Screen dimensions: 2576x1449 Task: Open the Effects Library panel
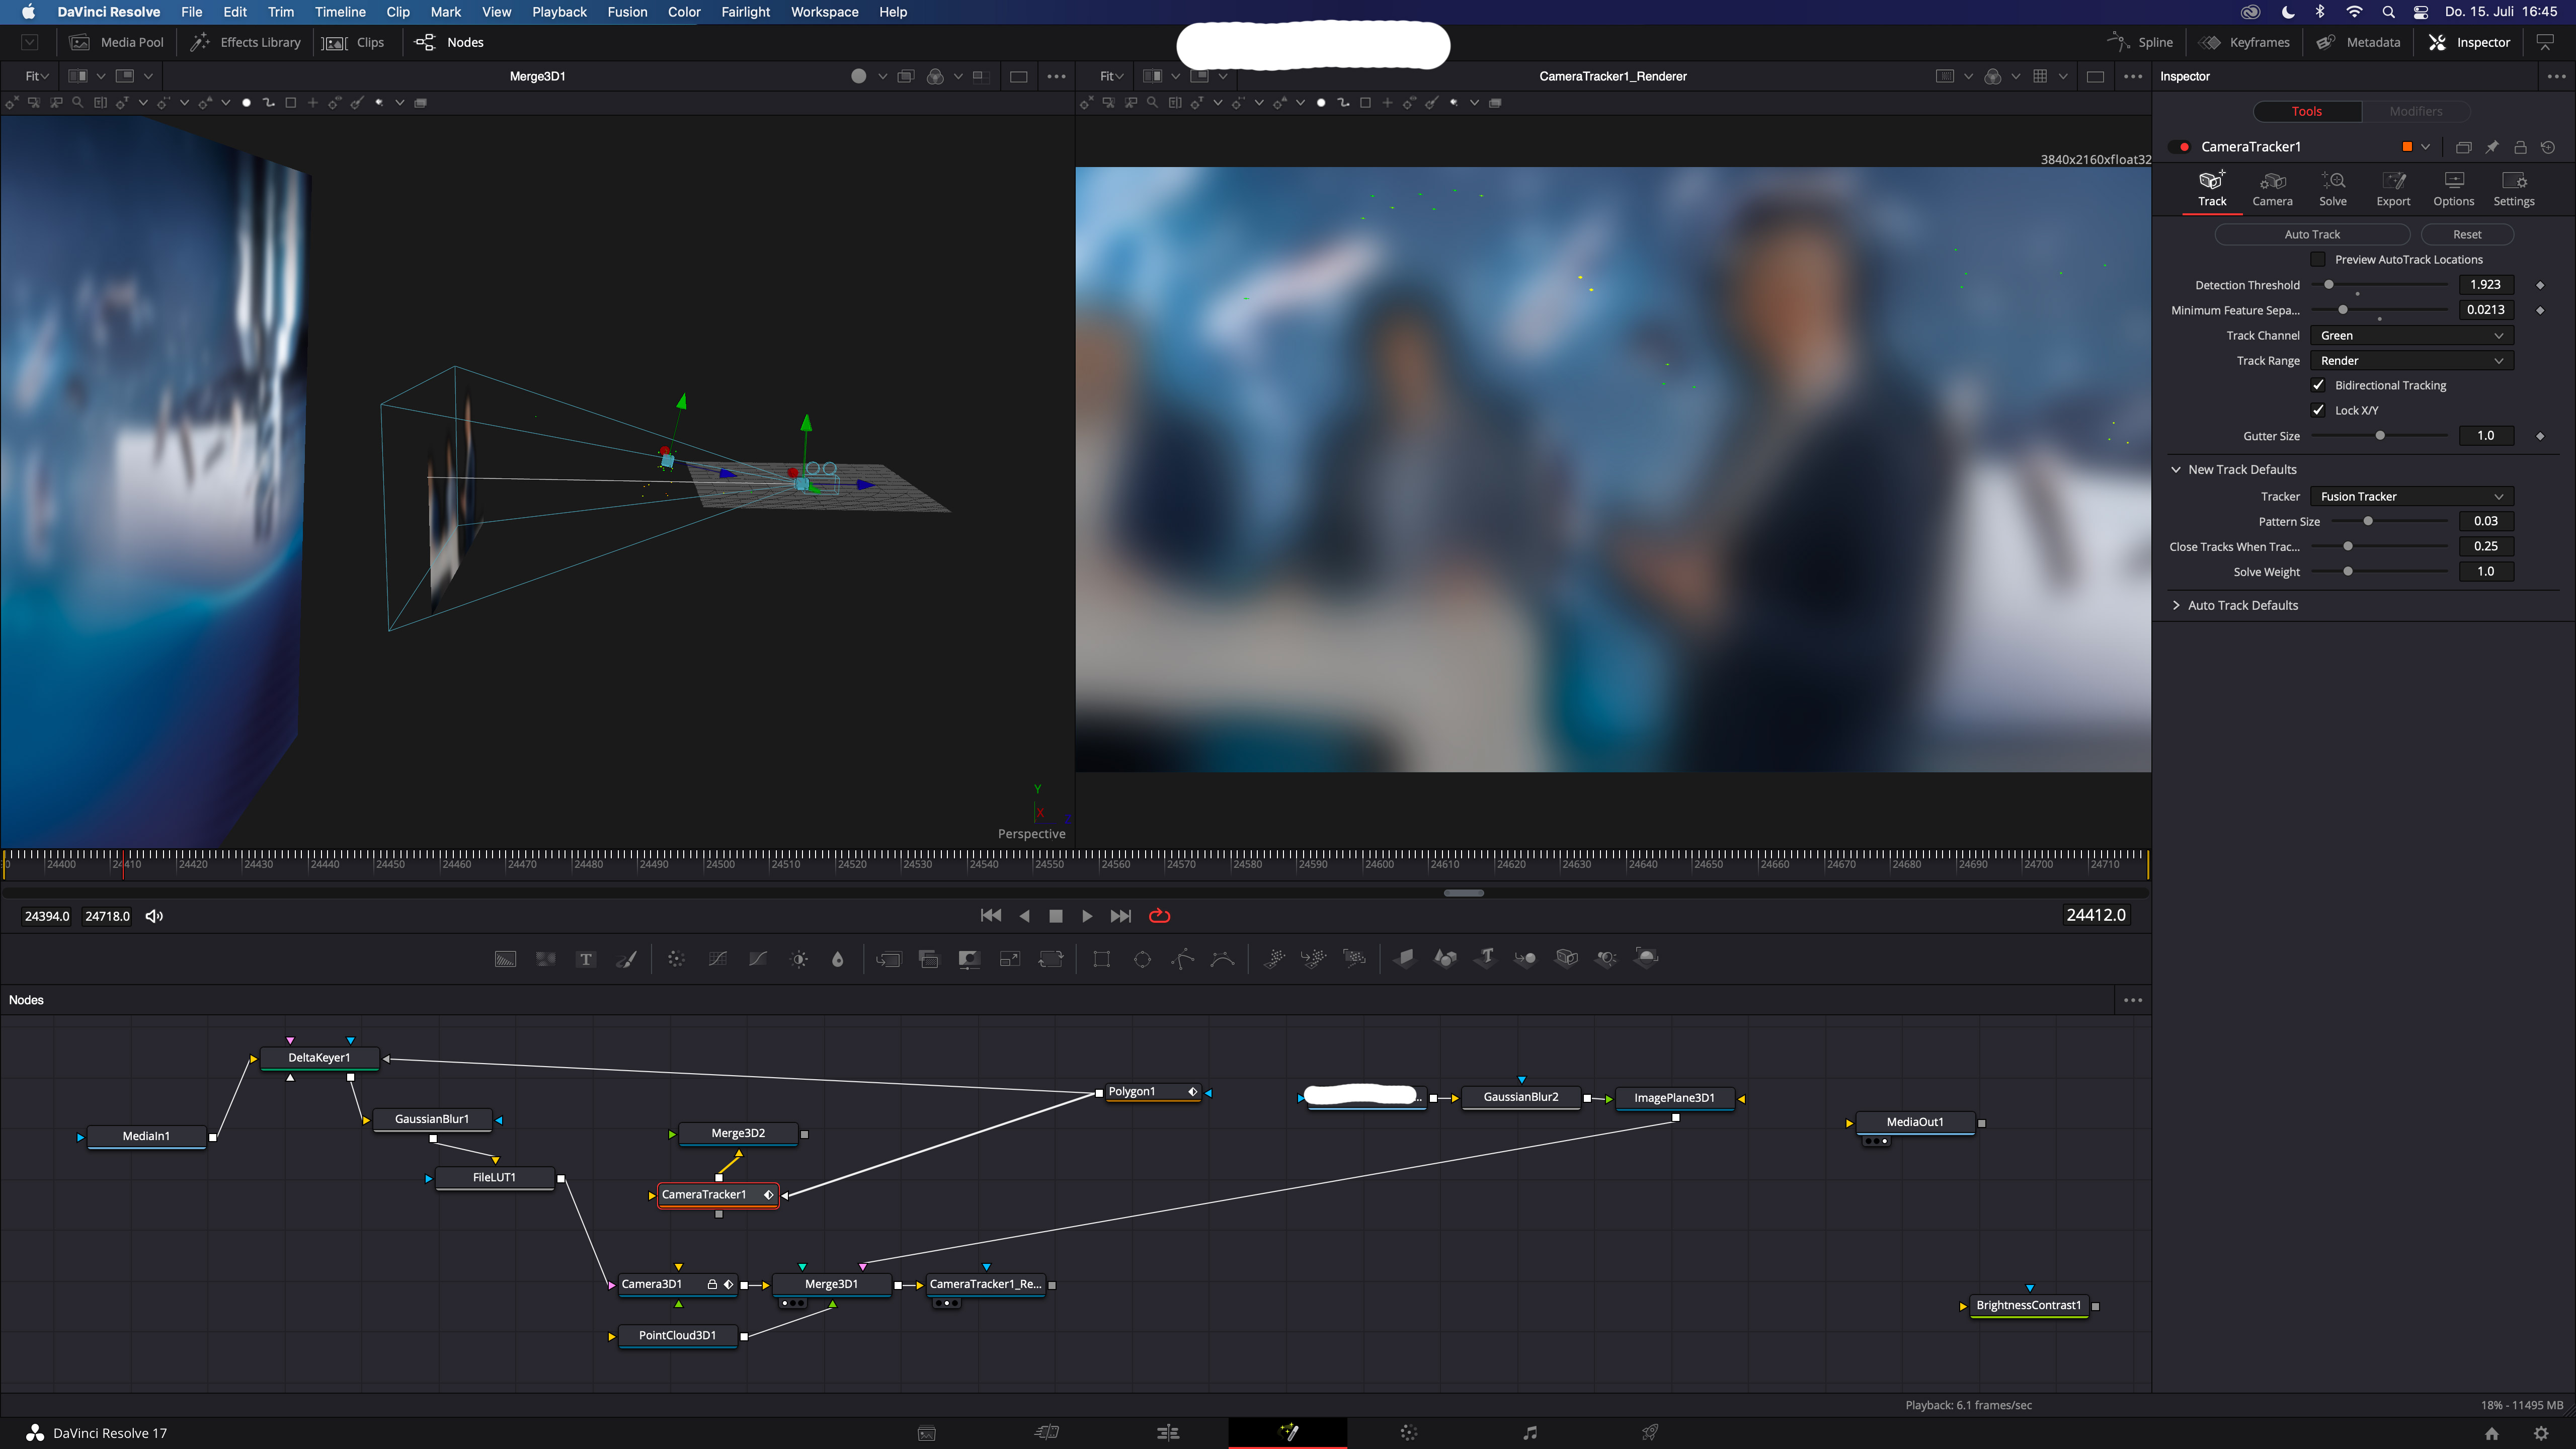[x=246, y=42]
